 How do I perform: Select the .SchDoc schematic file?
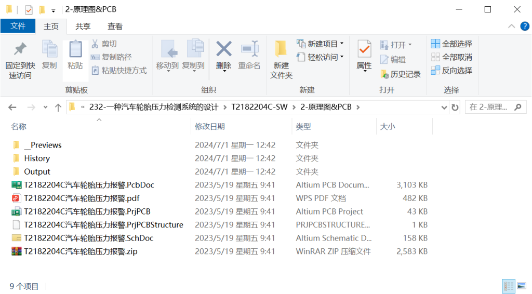(x=88, y=238)
